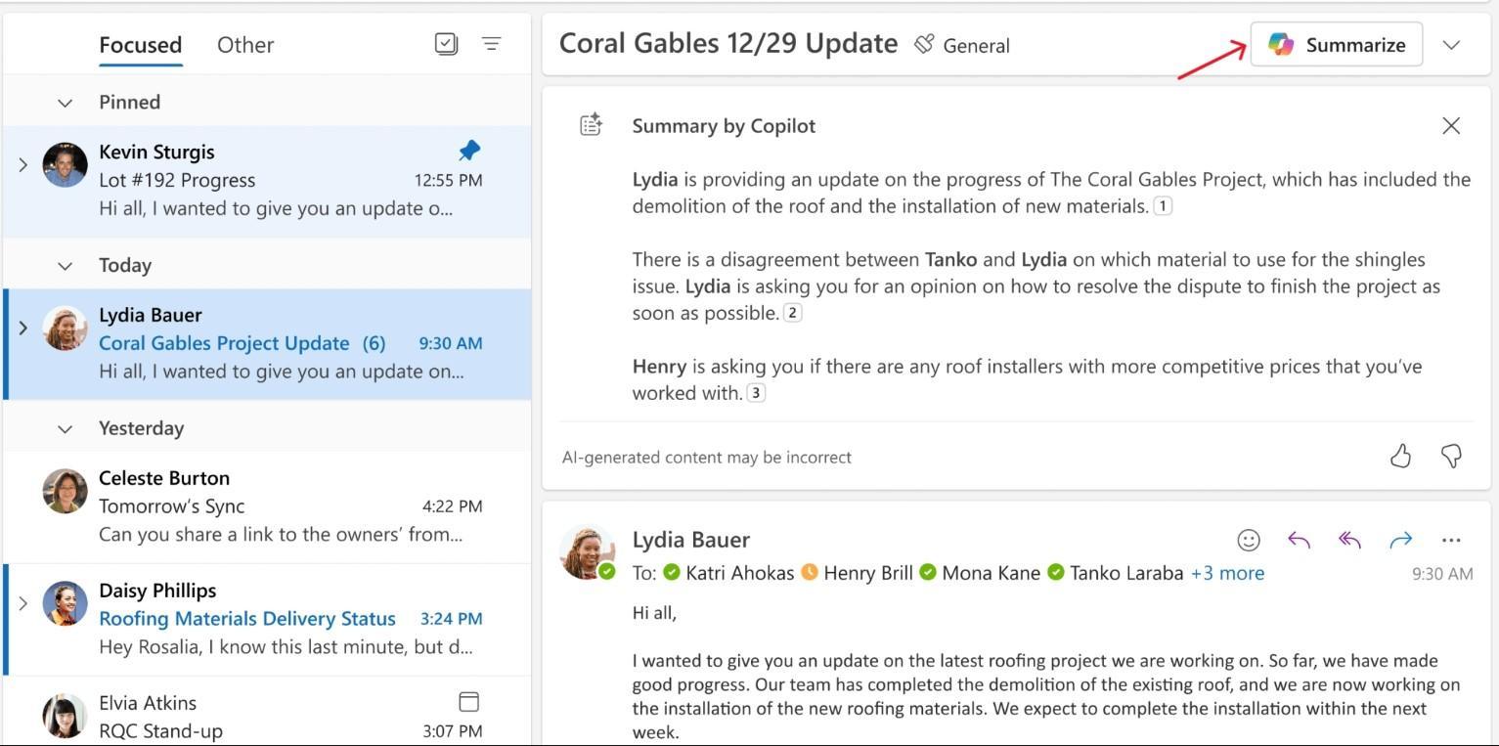
Task: Give thumbs up to the Copilot summary
Action: tap(1400, 456)
